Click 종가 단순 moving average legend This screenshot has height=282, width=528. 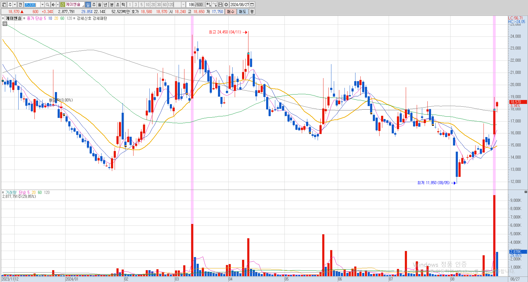coord(34,18)
